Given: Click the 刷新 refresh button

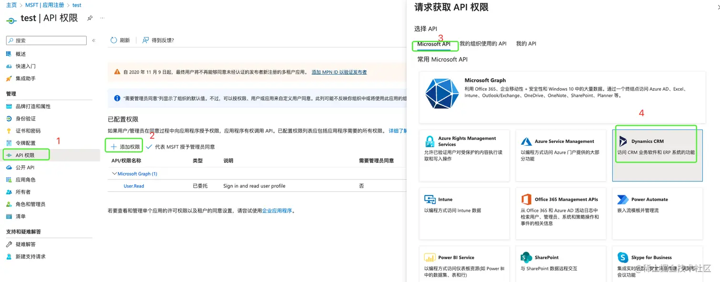Looking at the screenshot, I should click(120, 40).
